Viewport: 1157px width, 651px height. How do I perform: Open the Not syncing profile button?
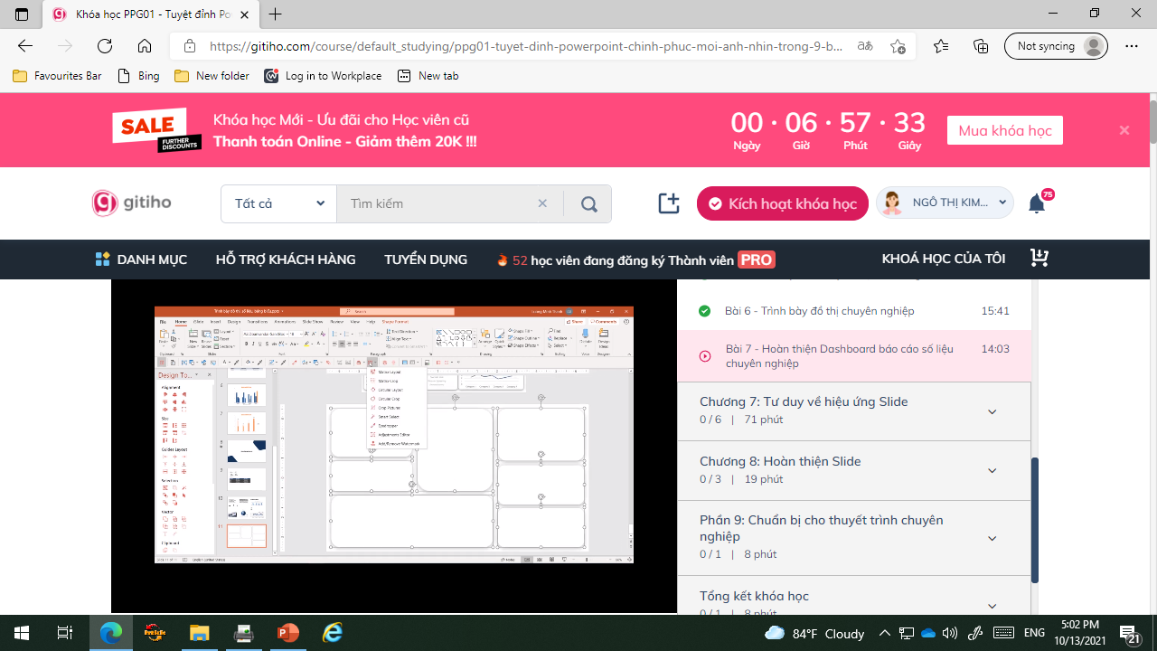point(1056,46)
